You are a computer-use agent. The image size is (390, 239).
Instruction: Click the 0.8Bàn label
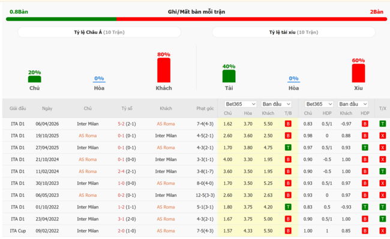click(x=19, y=11)
